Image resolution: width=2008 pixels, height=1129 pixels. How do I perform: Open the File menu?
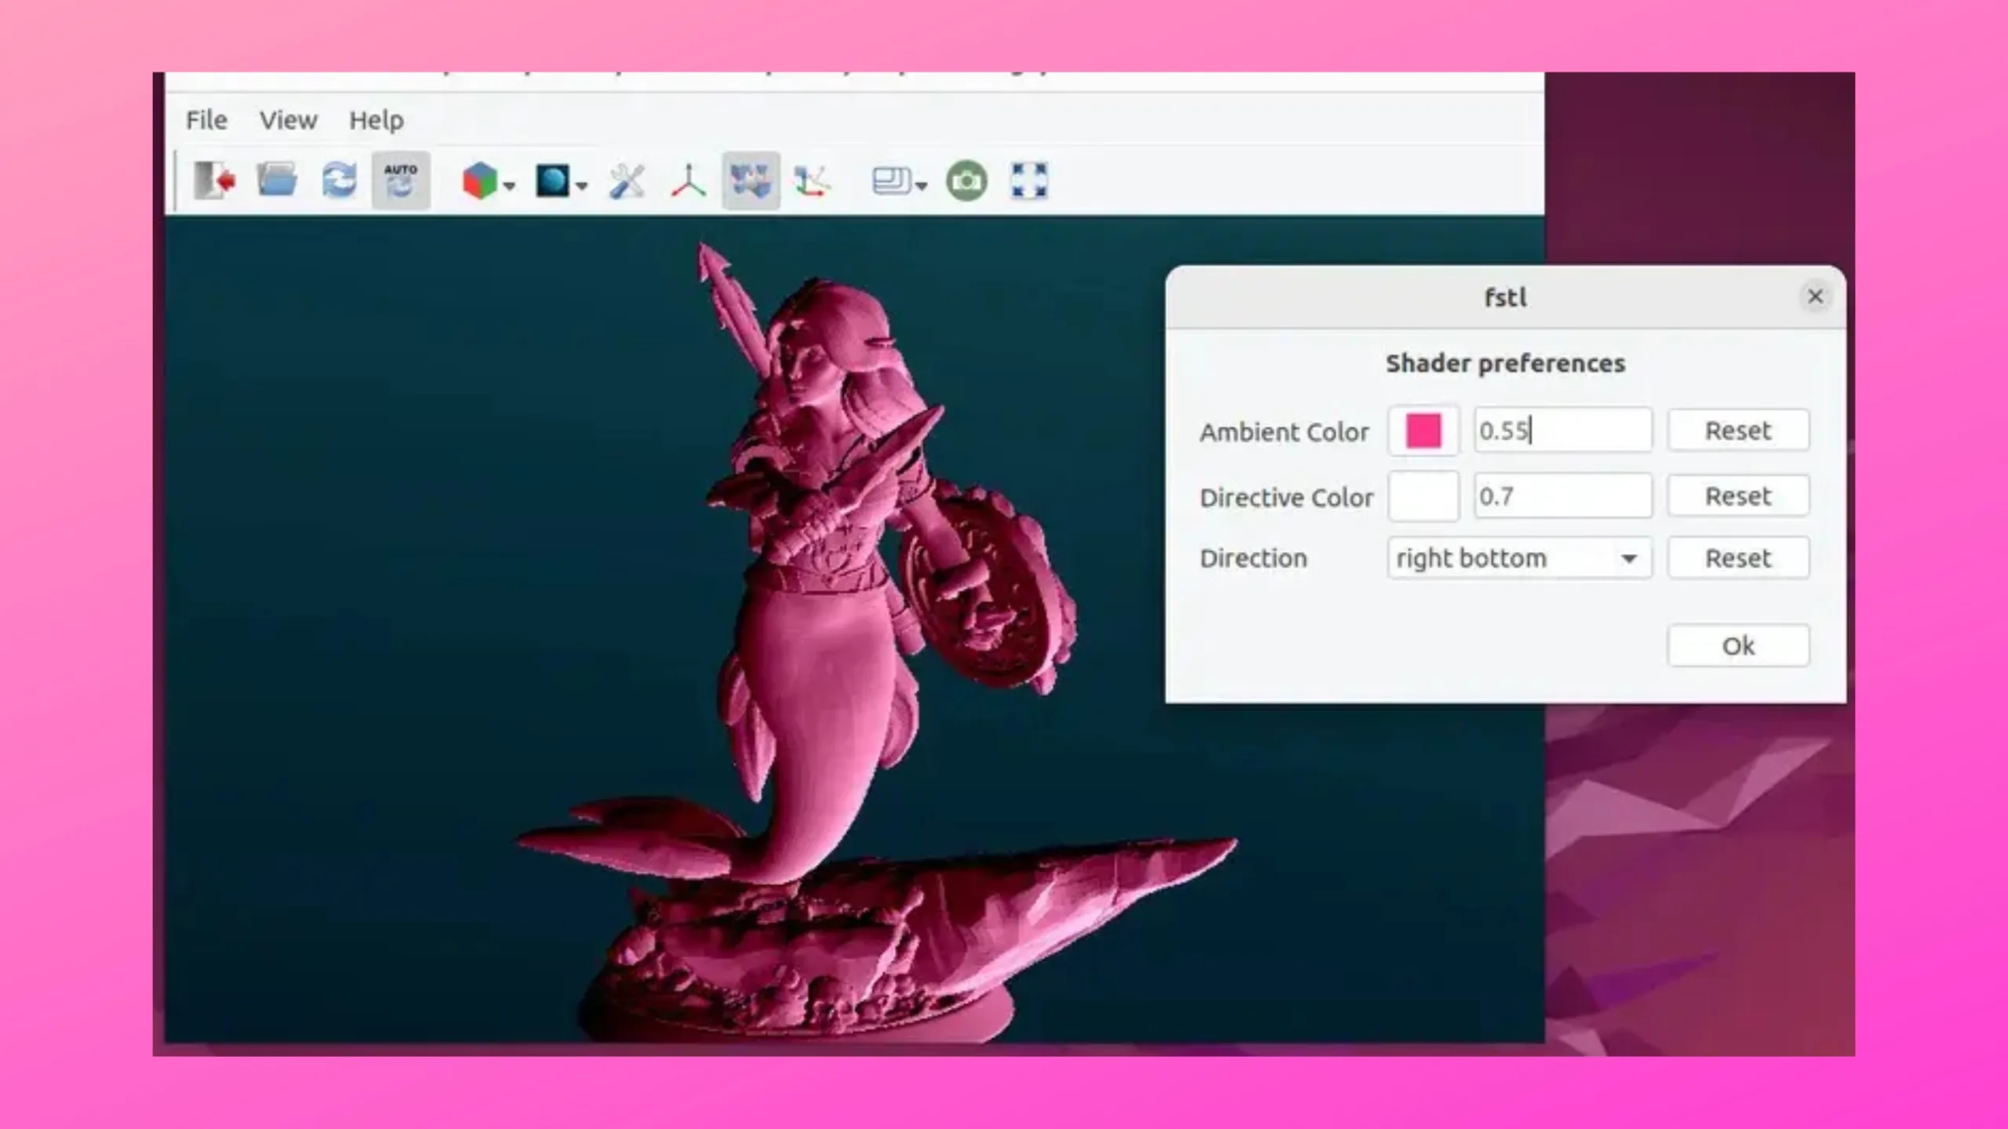coord(206,120)
